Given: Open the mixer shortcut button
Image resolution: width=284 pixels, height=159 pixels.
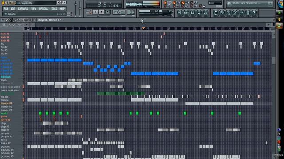Looking at the screenshot, I should 206,13.
